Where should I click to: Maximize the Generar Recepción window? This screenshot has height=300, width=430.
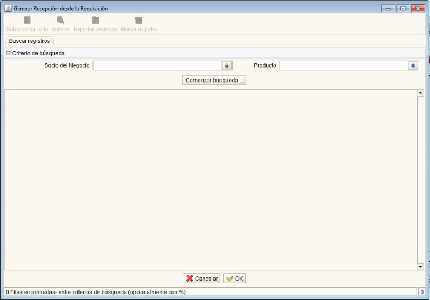[403, 9]
